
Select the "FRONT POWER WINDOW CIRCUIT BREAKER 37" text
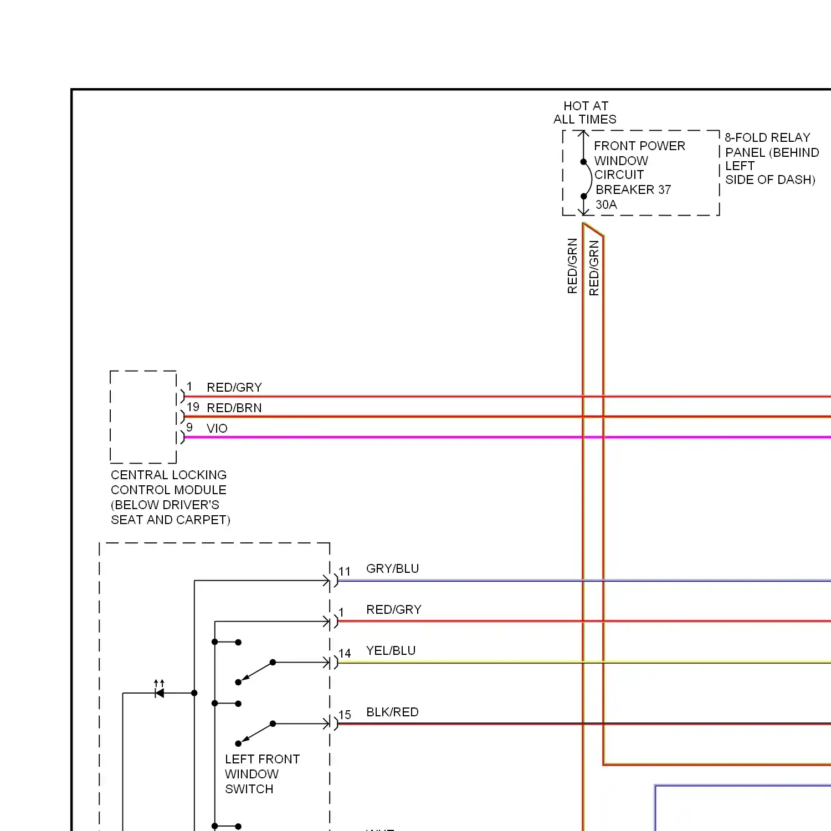click(639, 167)
